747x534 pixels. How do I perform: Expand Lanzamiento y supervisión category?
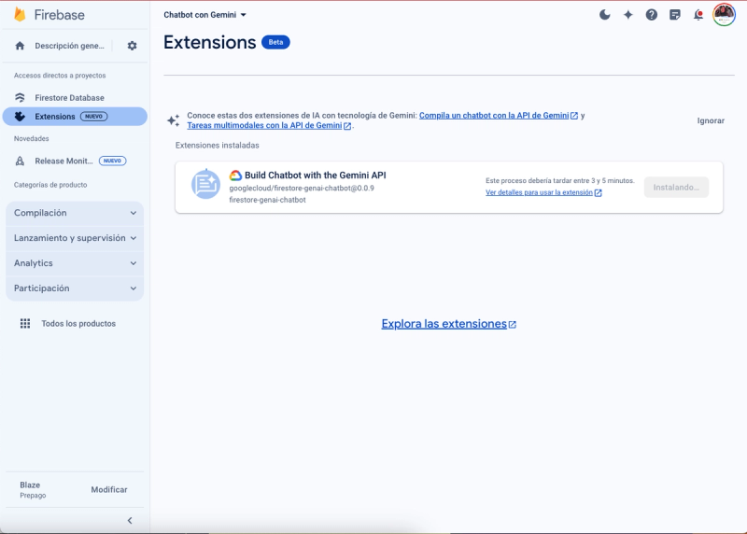pos(75,238)
